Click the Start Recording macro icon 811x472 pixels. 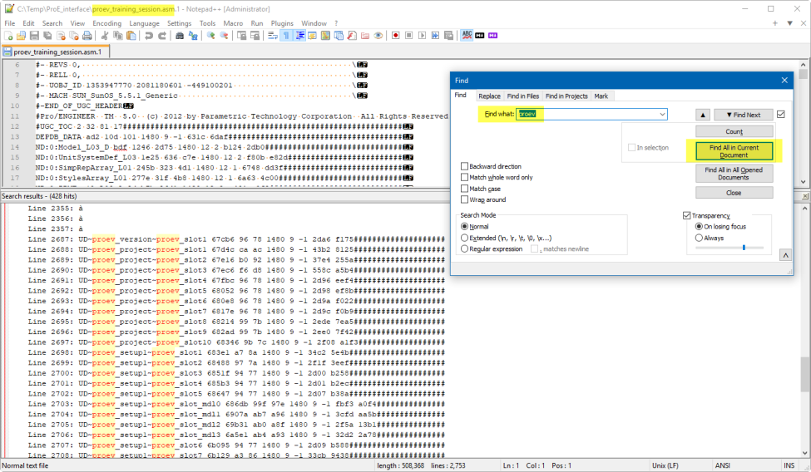pos(396,36)
